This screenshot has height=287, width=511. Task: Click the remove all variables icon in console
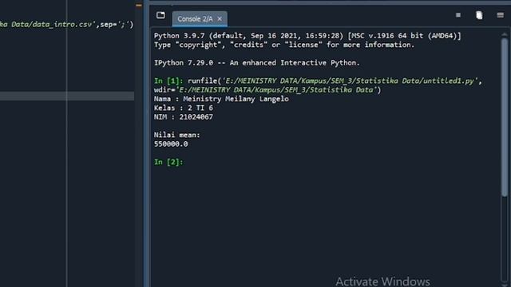pos(479,15)
